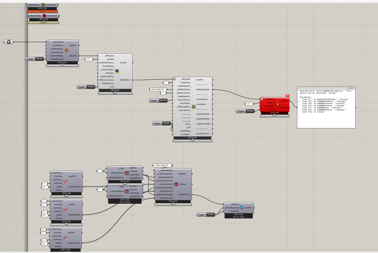Click the red schedule icon on seasonal schedule component
The height and width of the screenshot is (253, 378).
point(176,185)
